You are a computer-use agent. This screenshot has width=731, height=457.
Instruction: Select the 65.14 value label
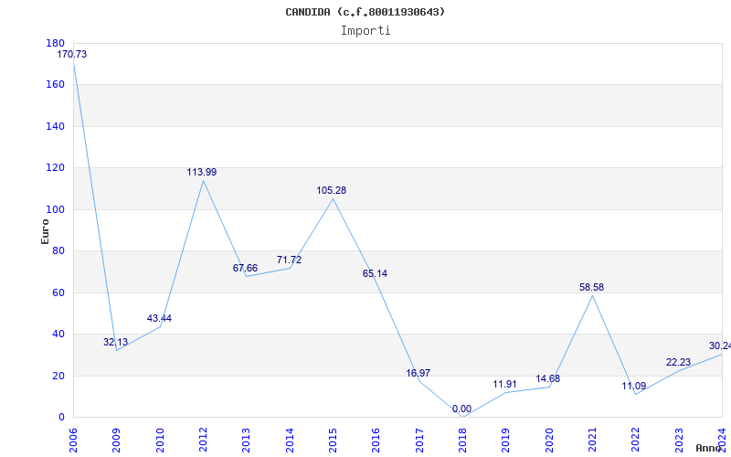pyautogui.click(x=375, y=273)
